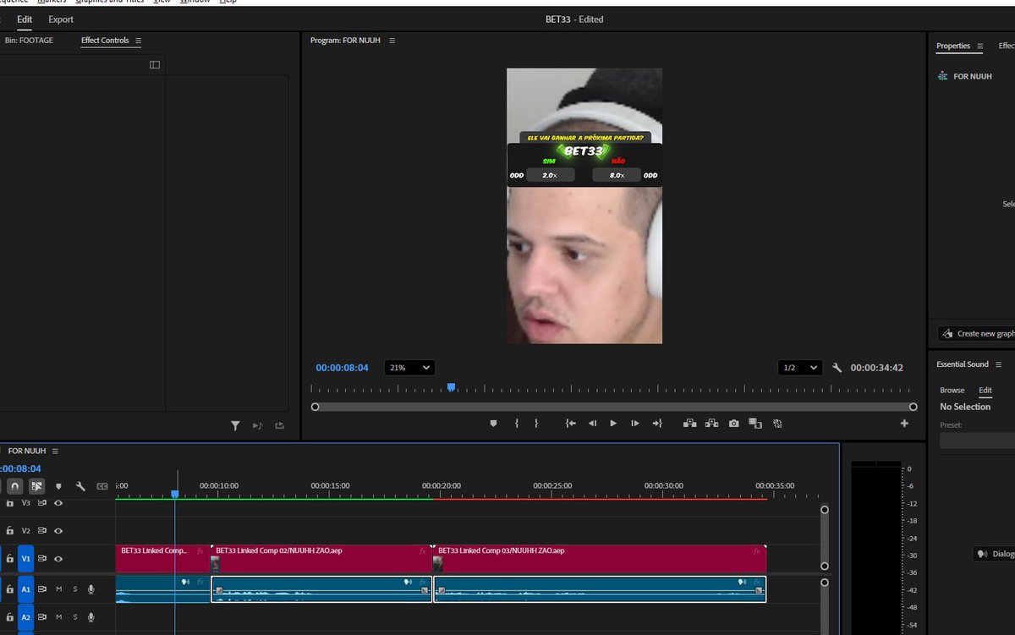This screenshot has width=1015, height=635.
Task: Solo track A1
Action: point(74,589)
